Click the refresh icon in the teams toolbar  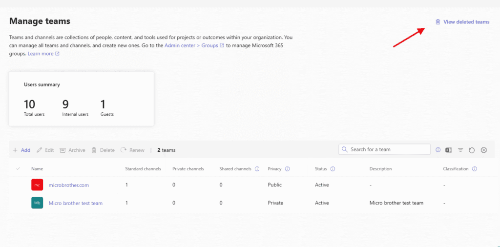tap(472, 150)
